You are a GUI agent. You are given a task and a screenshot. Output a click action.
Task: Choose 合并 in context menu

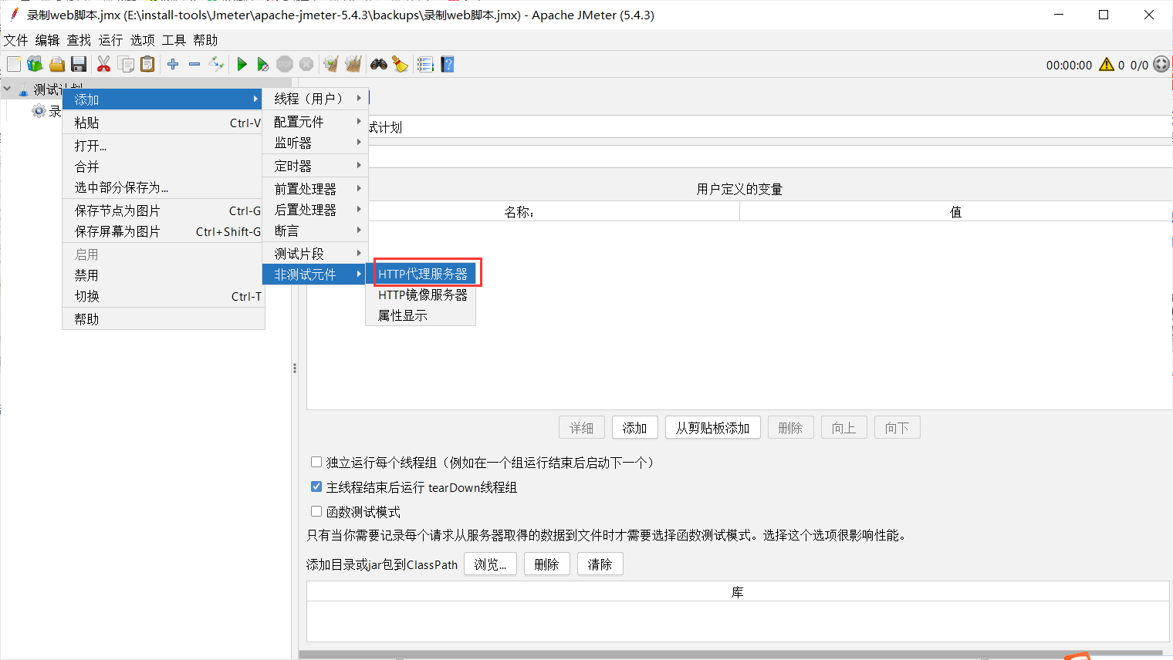point(164,167)
